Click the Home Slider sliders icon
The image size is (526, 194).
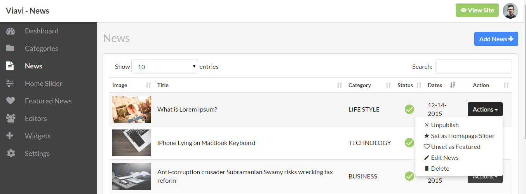(10, 84)
